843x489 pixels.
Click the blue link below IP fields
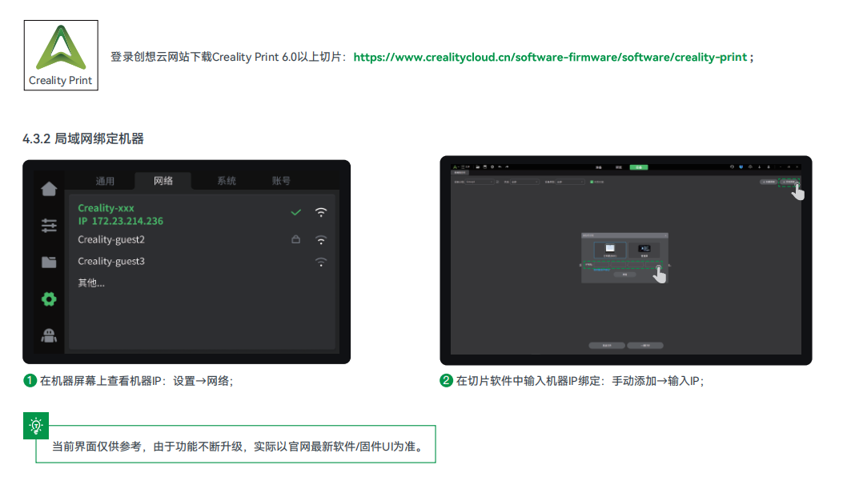(x=601, y=269)
